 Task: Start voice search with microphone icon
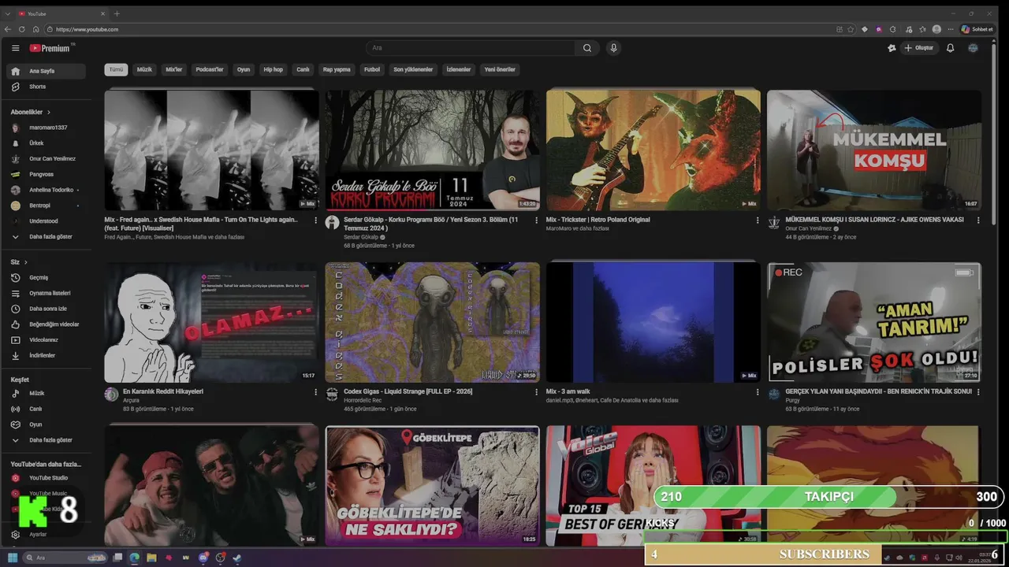(x=613, y=48)
